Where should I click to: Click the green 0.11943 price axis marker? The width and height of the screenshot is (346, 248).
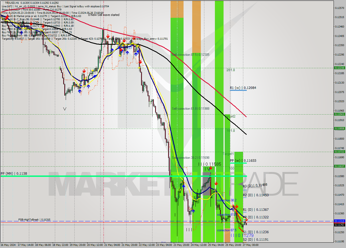click(x=340, y=114)
